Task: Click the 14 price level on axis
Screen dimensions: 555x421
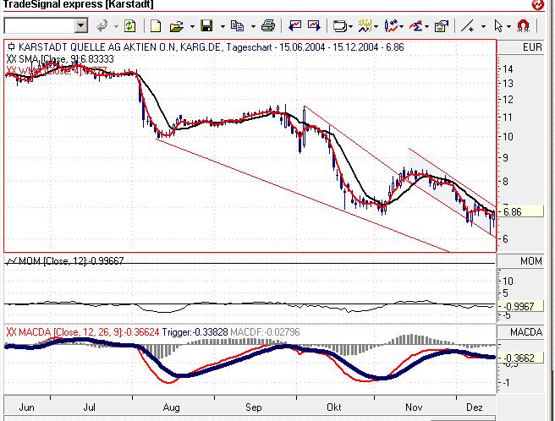Action: click(508, 68)
